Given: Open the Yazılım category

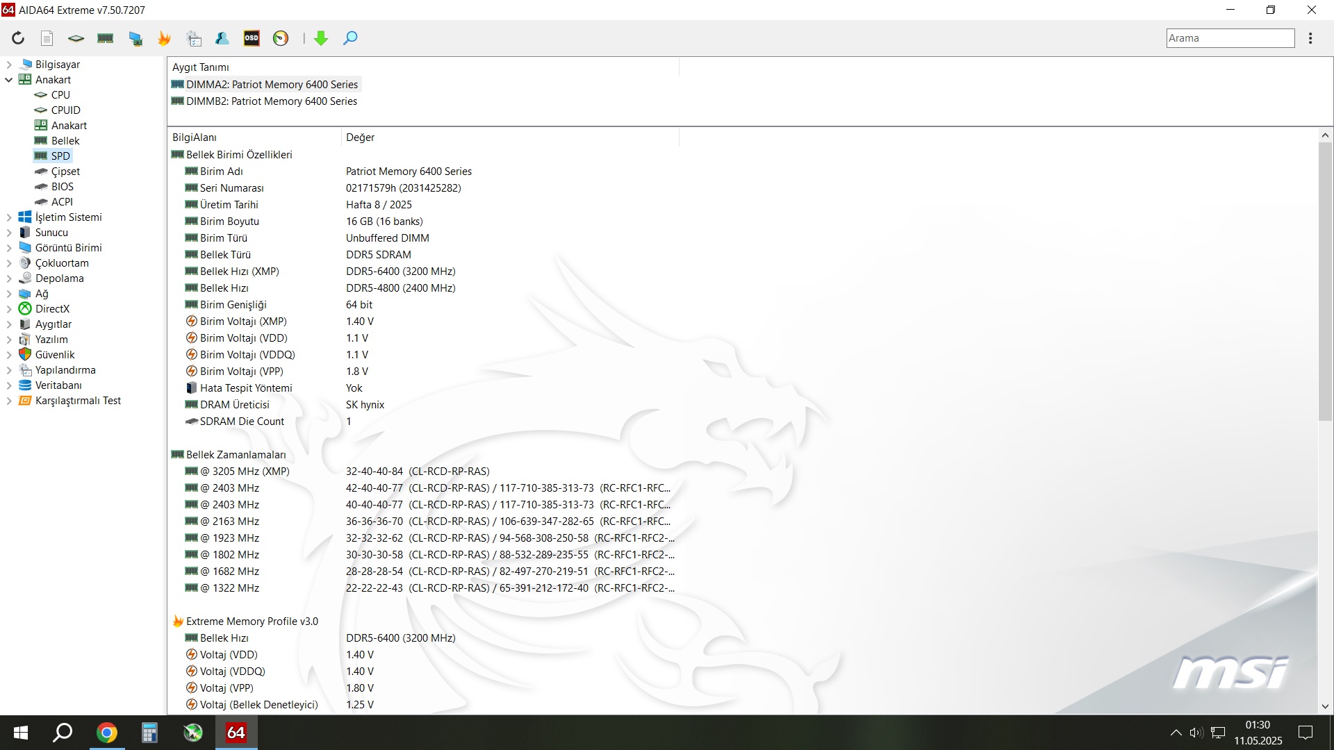Looking at the screenshot, I should (x=51, y=340).
